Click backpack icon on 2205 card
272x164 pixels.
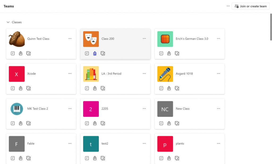(x=95, y=123)
